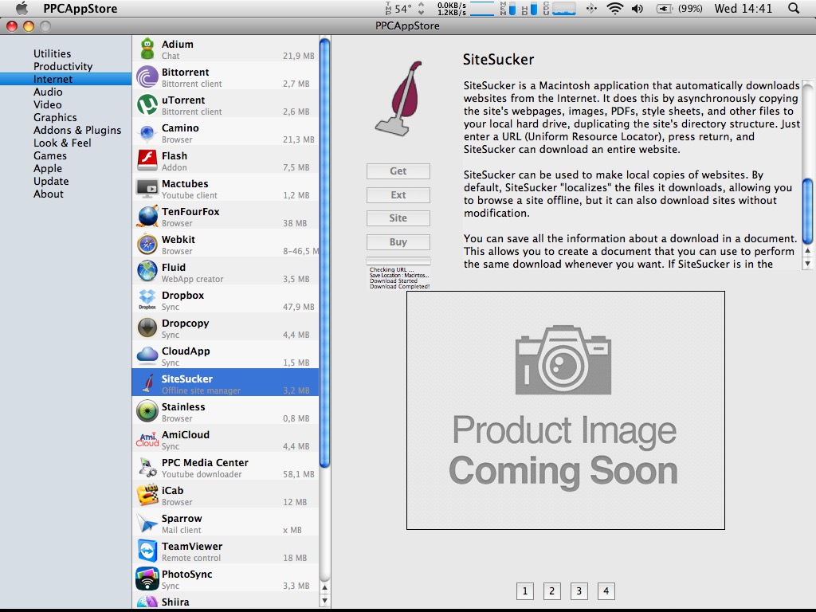The height and width of the screenshot is (612, 816).
Task: Click the description scroll up arrow
Action: 808,251
